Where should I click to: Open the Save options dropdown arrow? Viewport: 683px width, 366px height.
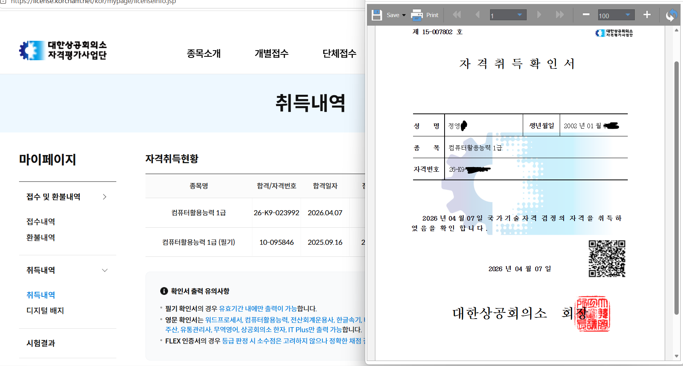[x=404, y=15]
